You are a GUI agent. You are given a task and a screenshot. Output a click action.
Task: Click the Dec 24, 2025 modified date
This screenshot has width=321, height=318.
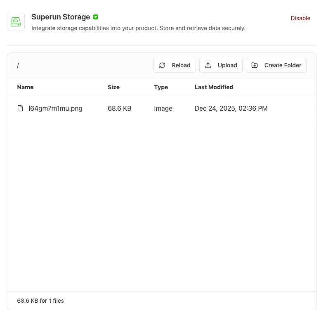(231, 108)
